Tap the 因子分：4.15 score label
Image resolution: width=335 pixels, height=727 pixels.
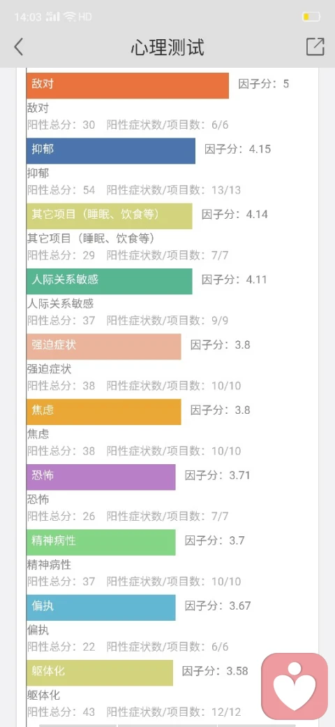pyautogui.click(x=238, y=150)
